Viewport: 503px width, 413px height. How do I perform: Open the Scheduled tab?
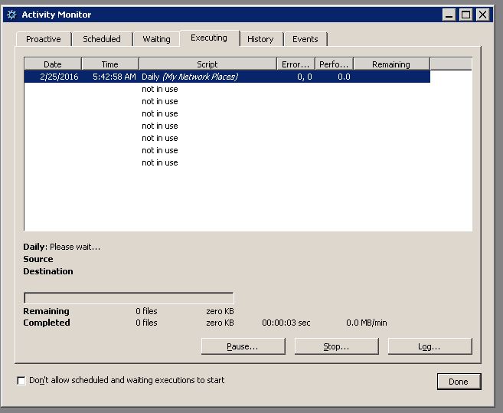pos(102,39)
